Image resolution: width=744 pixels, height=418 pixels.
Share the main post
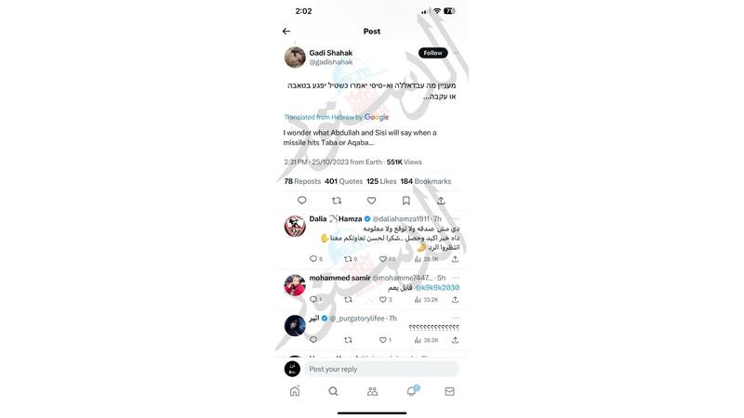pos(441,201)
